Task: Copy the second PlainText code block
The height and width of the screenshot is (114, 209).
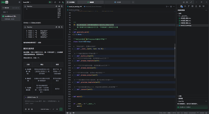Action: click(x=56, y=27)
